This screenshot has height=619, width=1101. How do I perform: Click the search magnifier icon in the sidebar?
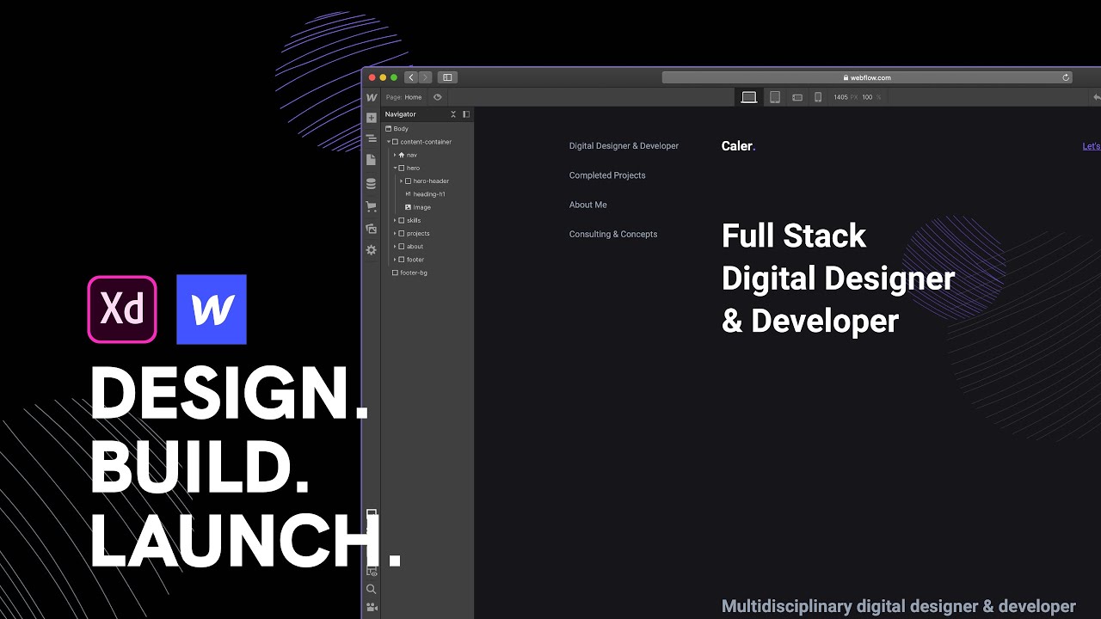coord(372,590)
